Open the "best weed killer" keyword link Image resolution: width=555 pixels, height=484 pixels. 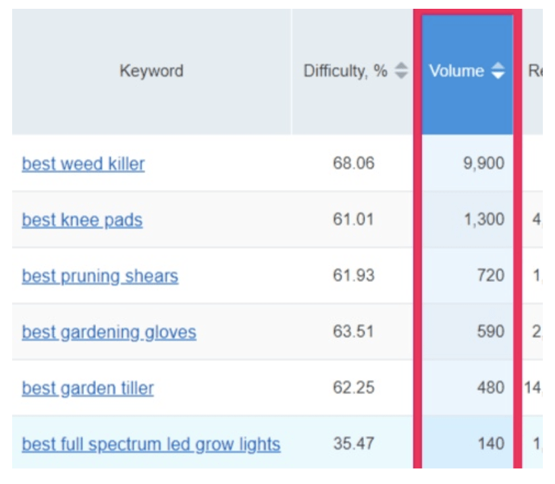[x=83, y=164]
